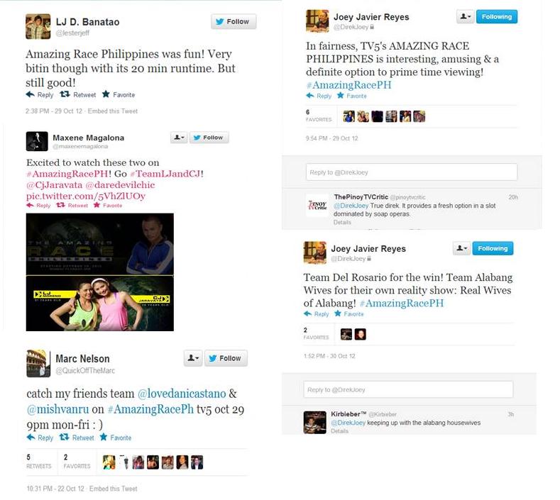Screen dimensions: 560x500
Task: Follow Marc Nelson
Action: click(x=226, y=358)
